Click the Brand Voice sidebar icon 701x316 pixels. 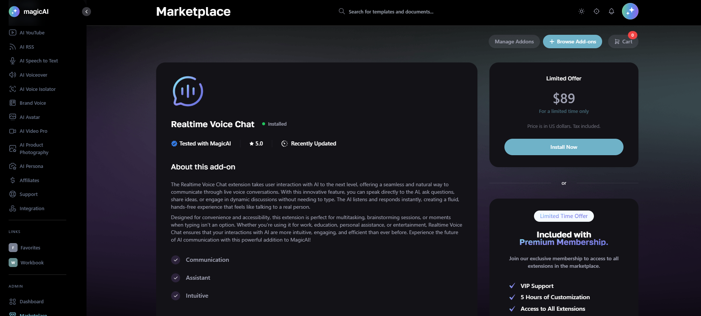[x=13, y=103]
